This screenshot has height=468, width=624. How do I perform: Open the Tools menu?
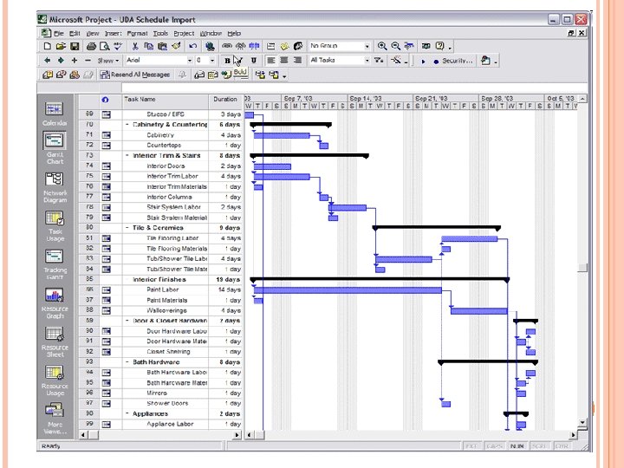(160, 34)
